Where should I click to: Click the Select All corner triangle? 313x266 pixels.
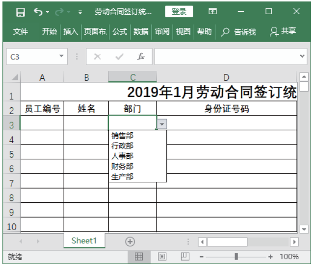tap(15, 77)
